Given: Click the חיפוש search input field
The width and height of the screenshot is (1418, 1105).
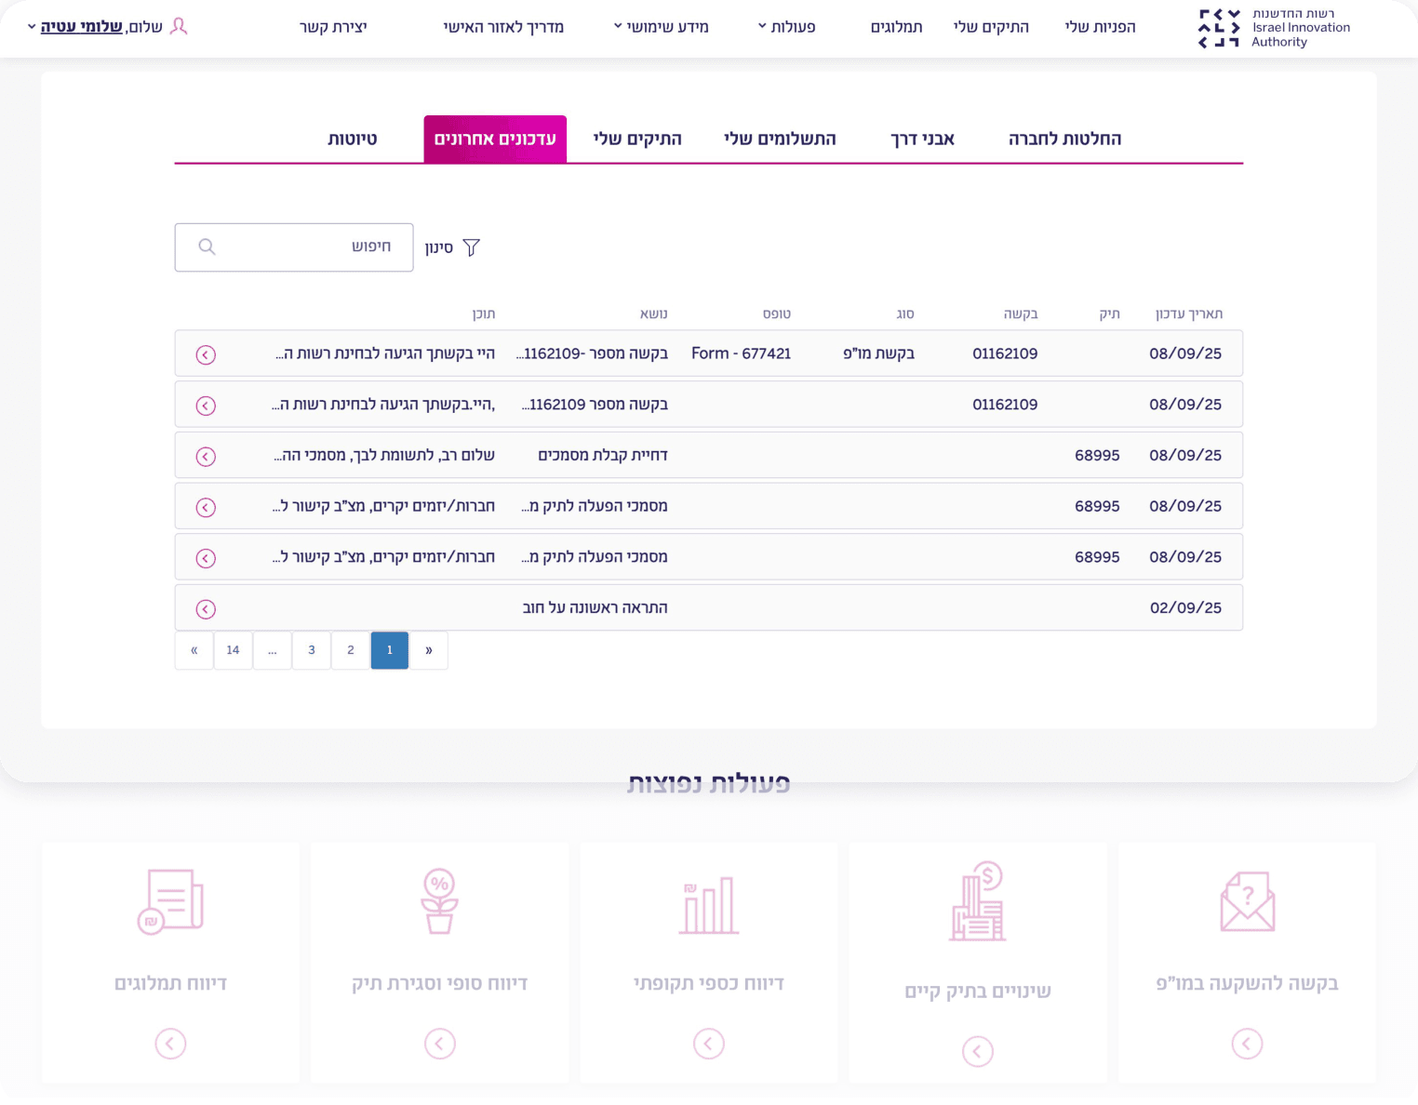Looking at the screenshot, I should tap(294, 247).
